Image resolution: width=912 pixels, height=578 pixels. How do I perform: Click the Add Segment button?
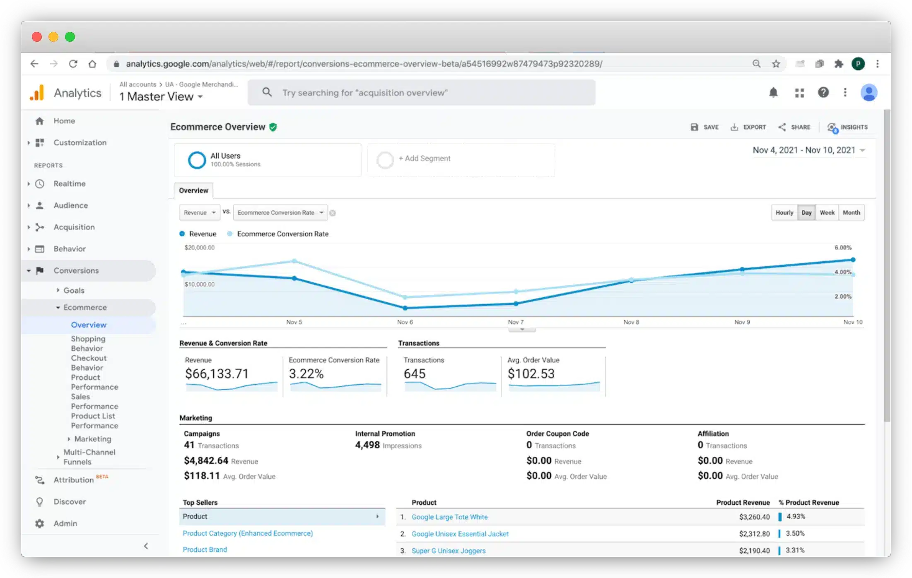tap(424, 159)
